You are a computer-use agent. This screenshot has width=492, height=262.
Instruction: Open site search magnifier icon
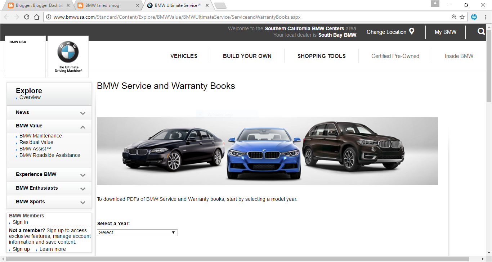(482, 32)
